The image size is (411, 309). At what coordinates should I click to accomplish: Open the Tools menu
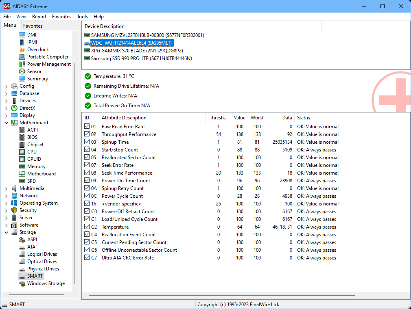82,17
